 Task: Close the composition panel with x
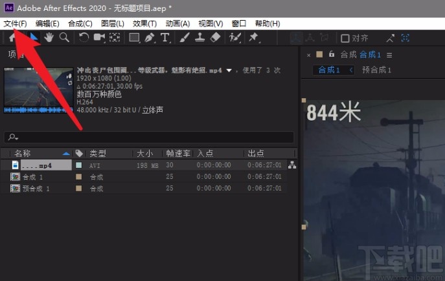308,55
